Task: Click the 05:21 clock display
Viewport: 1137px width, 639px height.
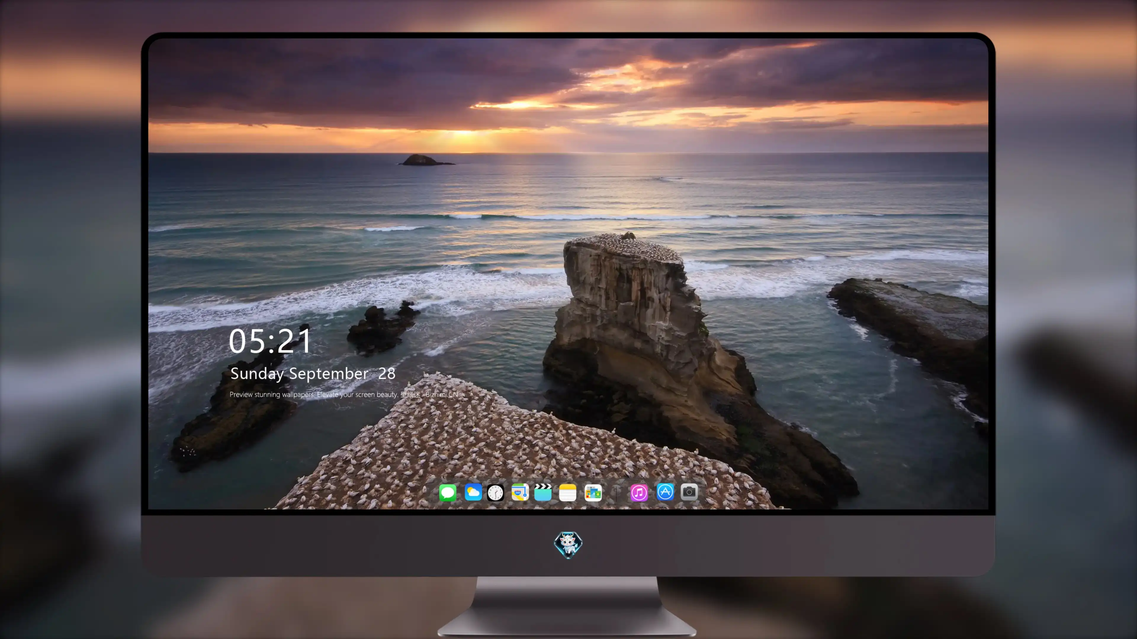Action: point(270,341)
